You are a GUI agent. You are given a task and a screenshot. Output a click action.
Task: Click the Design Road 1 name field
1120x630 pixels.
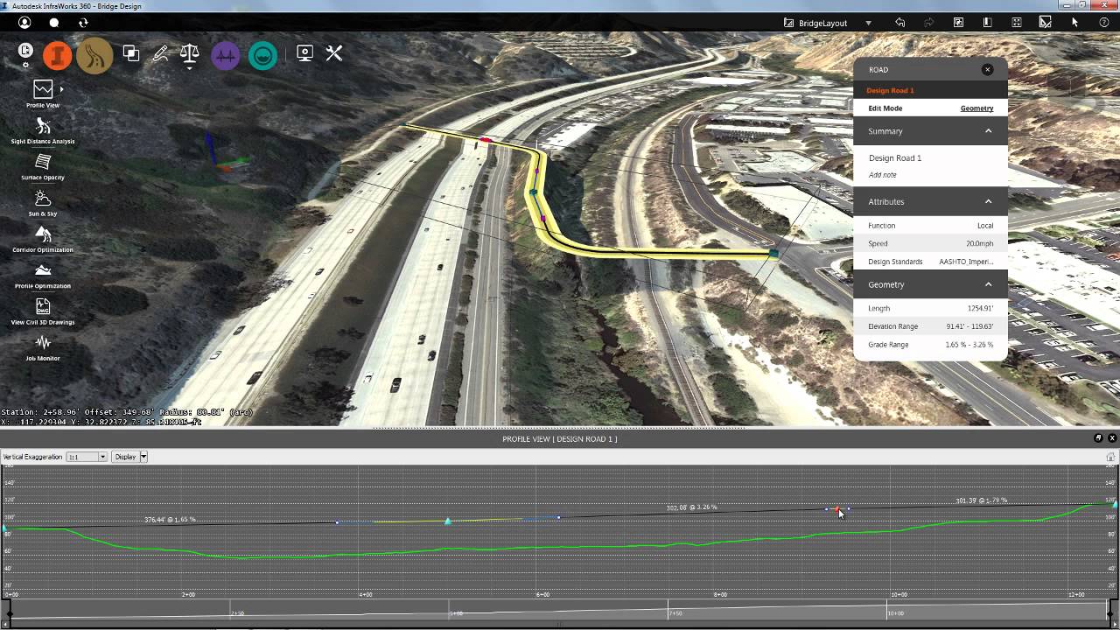tap(895, 158)
